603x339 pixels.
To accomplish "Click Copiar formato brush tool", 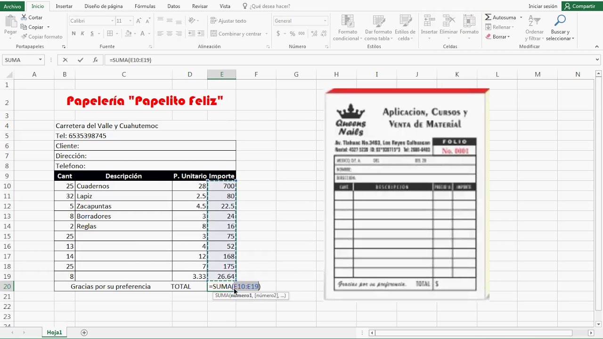I will 41,37.
